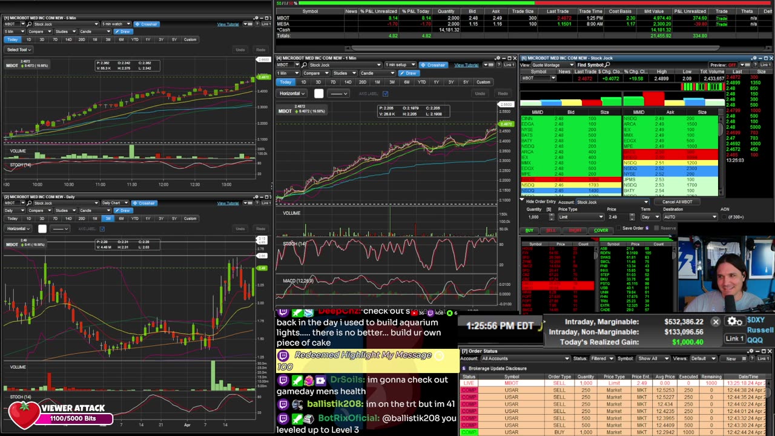Screen dimensions: 775x436
Task: Open the Destination AUTO dropdown
Action: [689, 217]
